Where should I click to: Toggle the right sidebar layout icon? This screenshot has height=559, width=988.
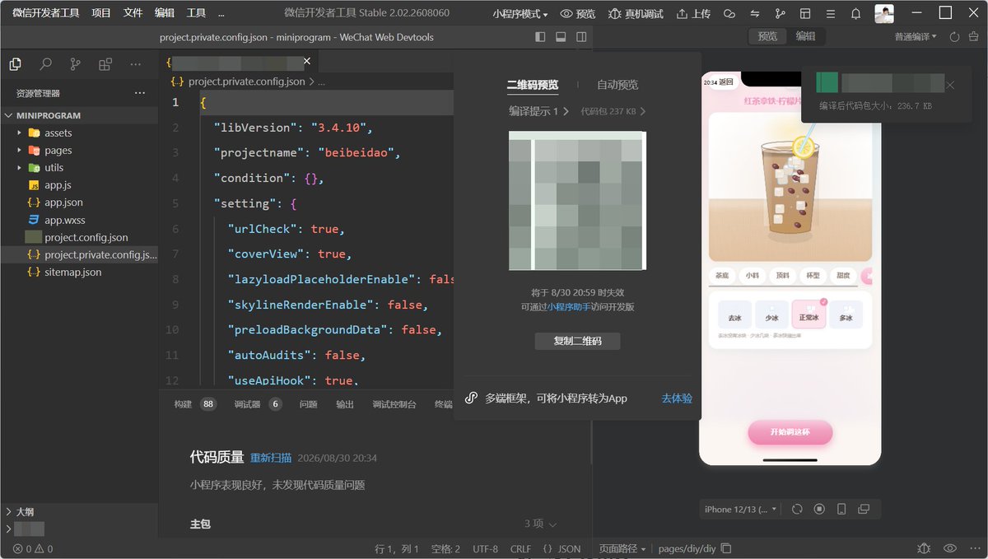pyautogui.click(x=581, y=37)
